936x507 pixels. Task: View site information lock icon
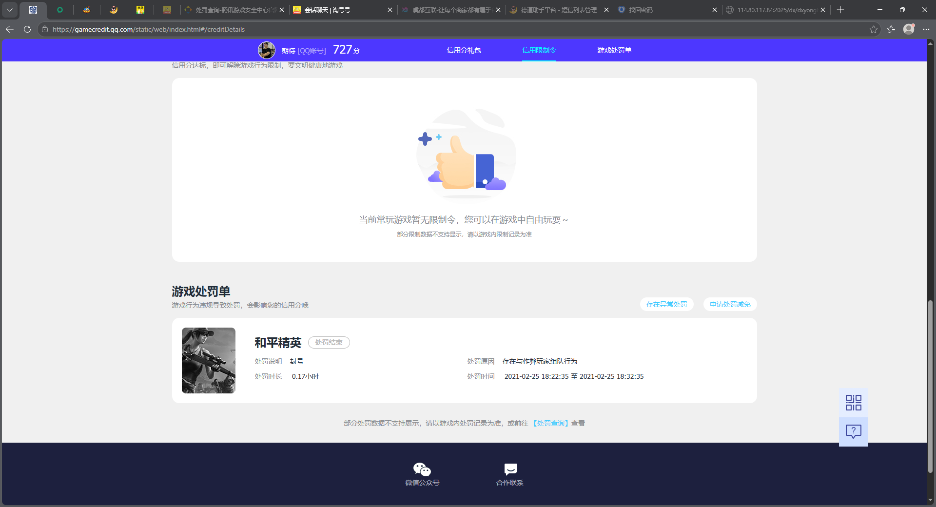pos(45,29)
